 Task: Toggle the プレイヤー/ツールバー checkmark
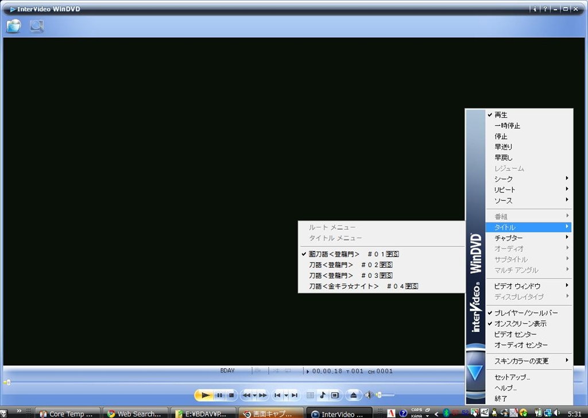coord(529,313)
